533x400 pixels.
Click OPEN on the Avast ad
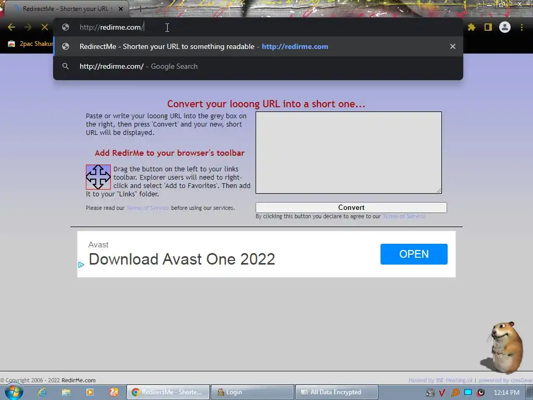(x=414, y=254)
